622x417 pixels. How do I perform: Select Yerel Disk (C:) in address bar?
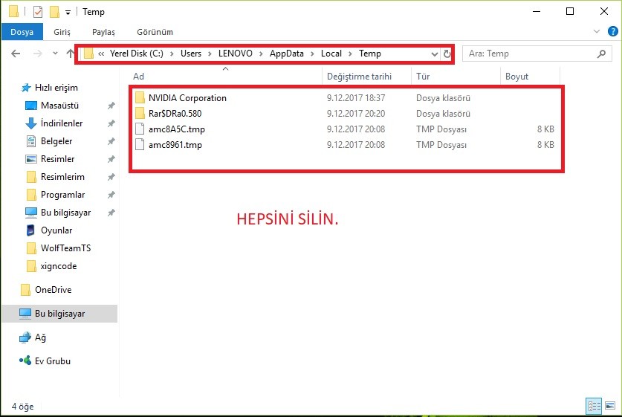point(137,54)
